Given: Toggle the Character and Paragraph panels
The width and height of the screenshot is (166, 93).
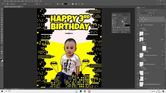Looking at the screenshot, I should [73, 4].
